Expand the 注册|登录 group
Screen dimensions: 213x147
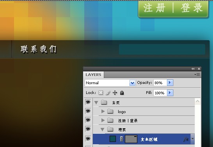click(103, 120)
